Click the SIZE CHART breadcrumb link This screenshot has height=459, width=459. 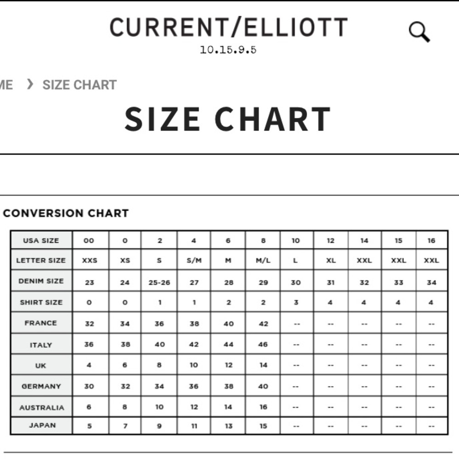coord(79,85)
